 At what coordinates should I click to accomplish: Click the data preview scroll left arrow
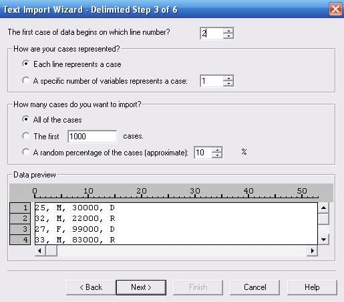[x=40, y=250]
